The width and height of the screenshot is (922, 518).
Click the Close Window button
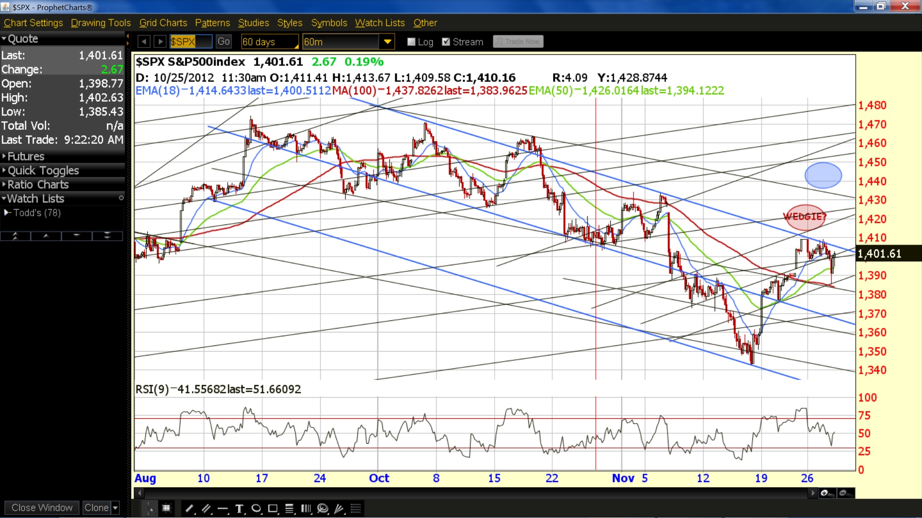click(42, 507)
